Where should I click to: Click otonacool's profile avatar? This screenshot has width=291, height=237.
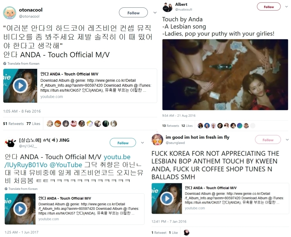10,13
